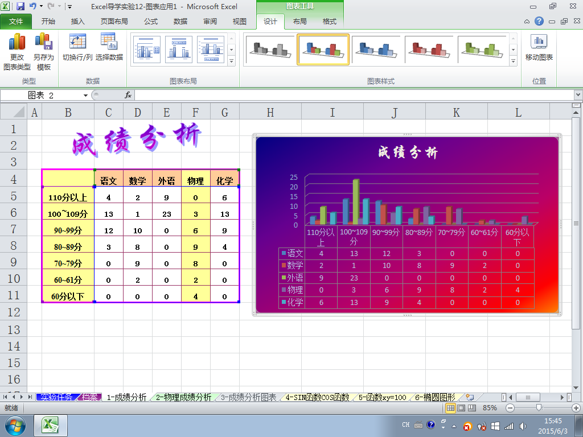The width and height of the screenshot is (583, 437).
Task: Click the undo arrow in title bar
Action: 32,6
